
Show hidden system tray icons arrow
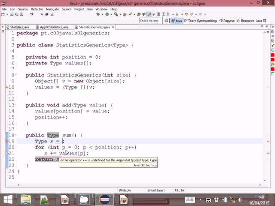pyautogui.click(x=200, y=200)
